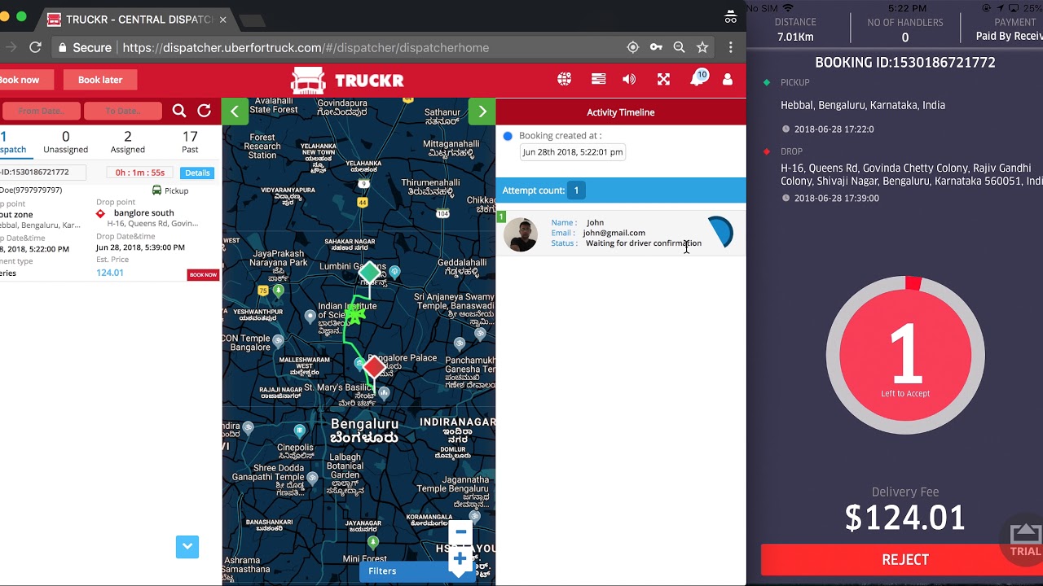
Task: Click the saved password key icon
Action: 656,47
